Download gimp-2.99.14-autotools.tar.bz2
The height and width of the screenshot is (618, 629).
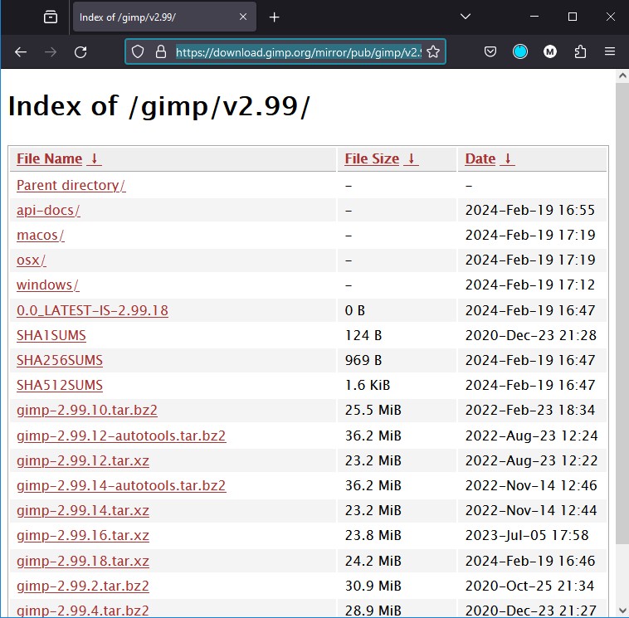pyautogui.click(x=121, y=485)
